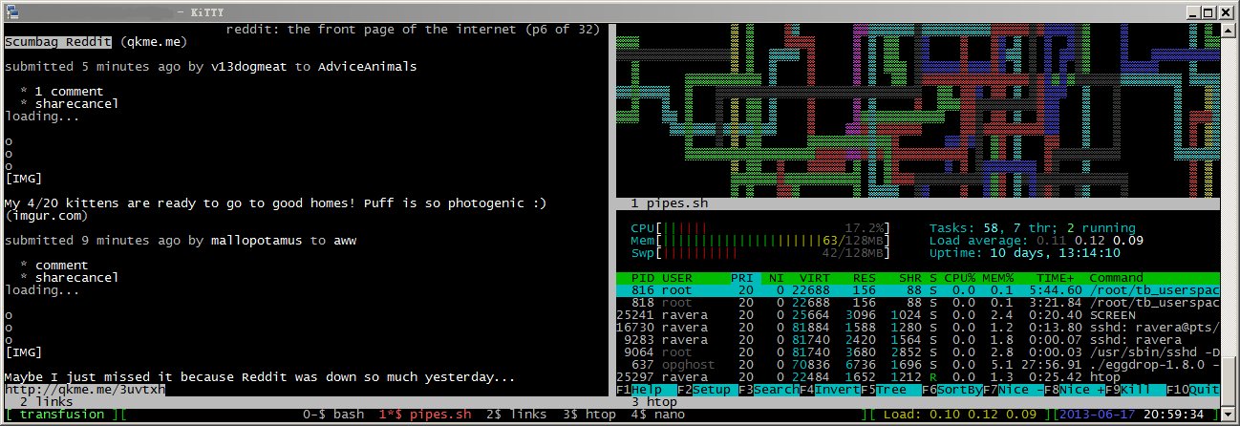Switch to screen window '3$ htop'

tap(588, 415)
